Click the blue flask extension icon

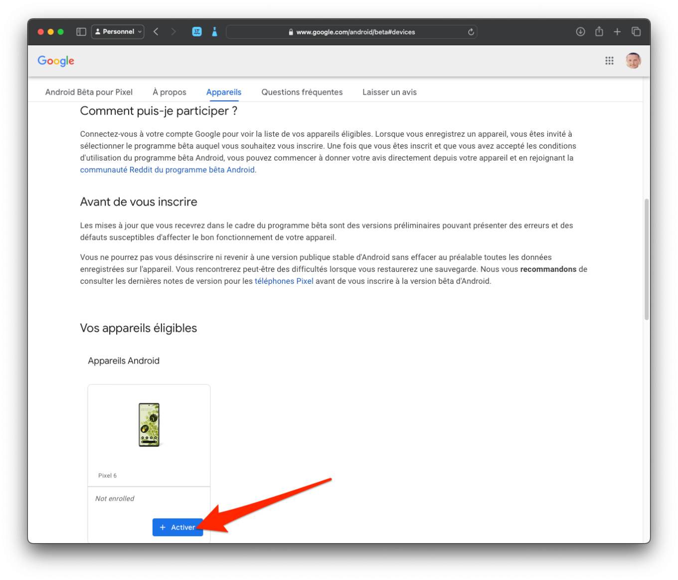(x=214, y=32)
